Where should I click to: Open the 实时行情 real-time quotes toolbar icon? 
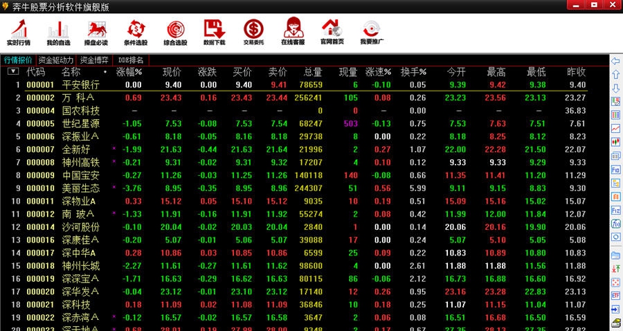(19, 32)
